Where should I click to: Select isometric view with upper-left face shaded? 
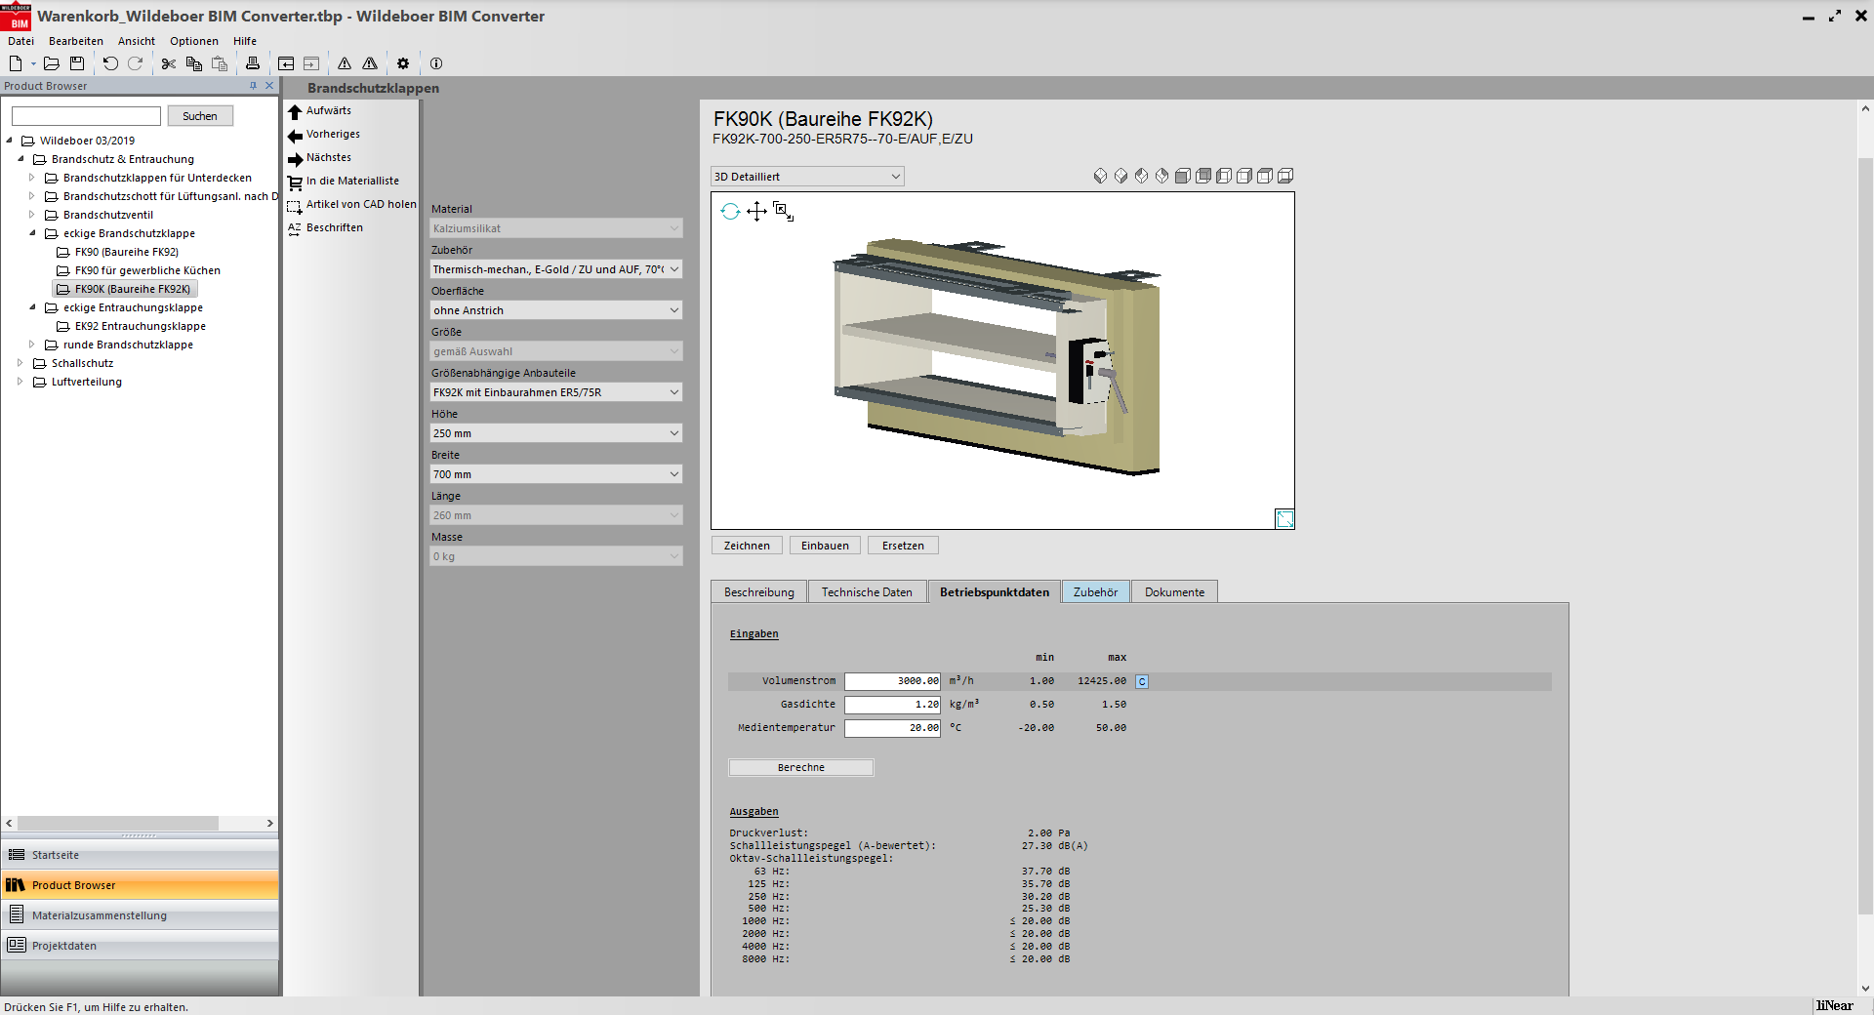click(x=1142, y=176)
